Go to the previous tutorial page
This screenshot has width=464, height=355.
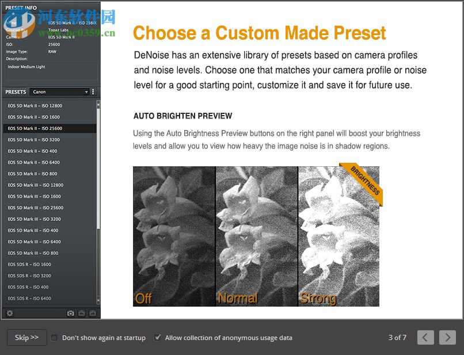pos(425,338)
